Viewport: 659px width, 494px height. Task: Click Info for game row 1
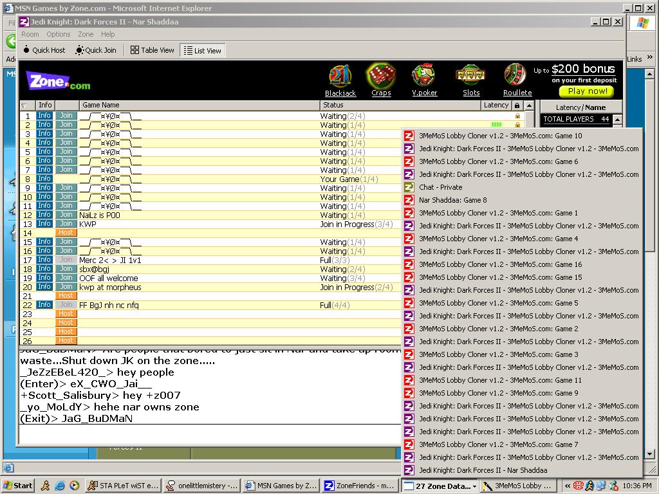(x=44, y=116)
